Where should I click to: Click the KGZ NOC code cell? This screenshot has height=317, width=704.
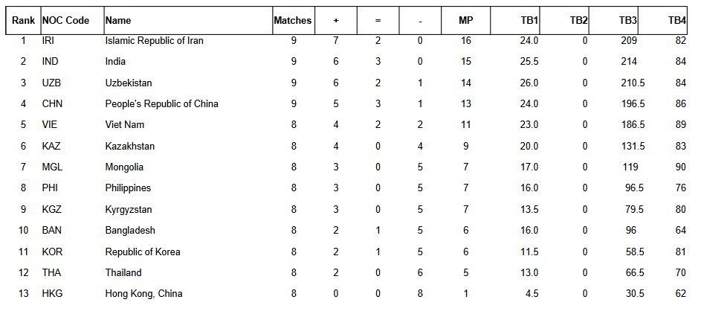point(54,209)
